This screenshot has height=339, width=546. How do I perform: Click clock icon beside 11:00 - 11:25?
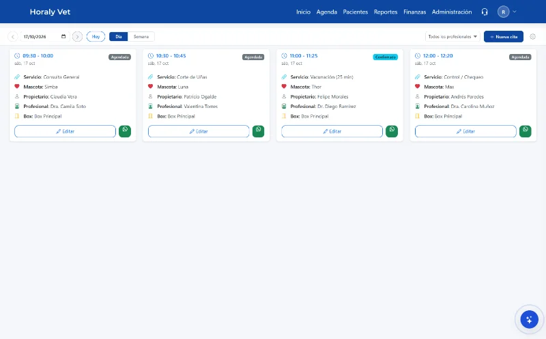coord(284,56)
